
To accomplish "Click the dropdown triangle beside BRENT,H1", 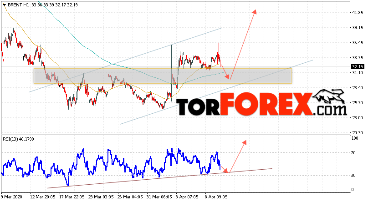I will point(4,5).
